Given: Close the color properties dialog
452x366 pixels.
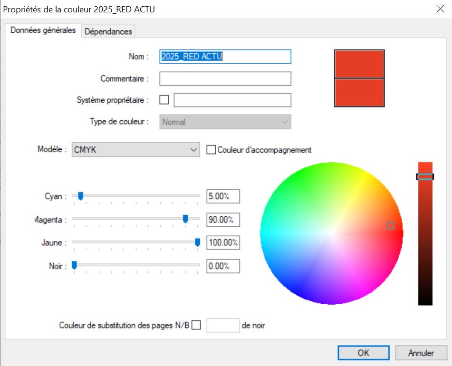Looking at the screenshot, I should 440,9.
